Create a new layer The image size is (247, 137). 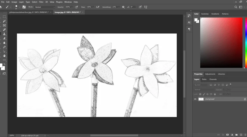[x=241, y=135]
